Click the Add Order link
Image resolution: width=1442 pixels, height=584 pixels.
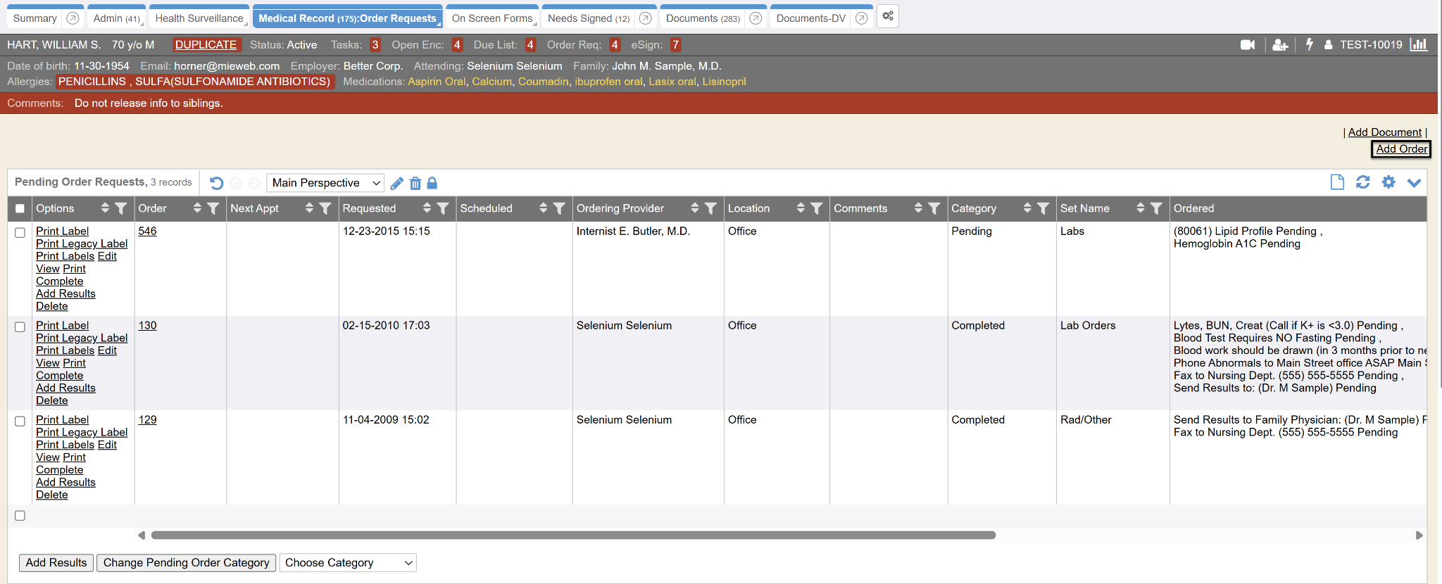click(x=1401, y=149)
